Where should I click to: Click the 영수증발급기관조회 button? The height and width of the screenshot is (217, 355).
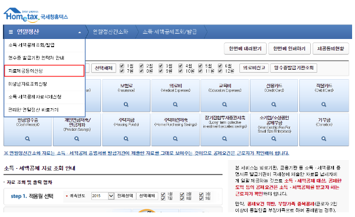[293, 68]
